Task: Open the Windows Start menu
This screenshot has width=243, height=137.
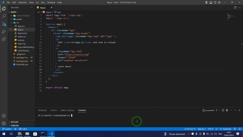Action: click(x=4, y=134)
